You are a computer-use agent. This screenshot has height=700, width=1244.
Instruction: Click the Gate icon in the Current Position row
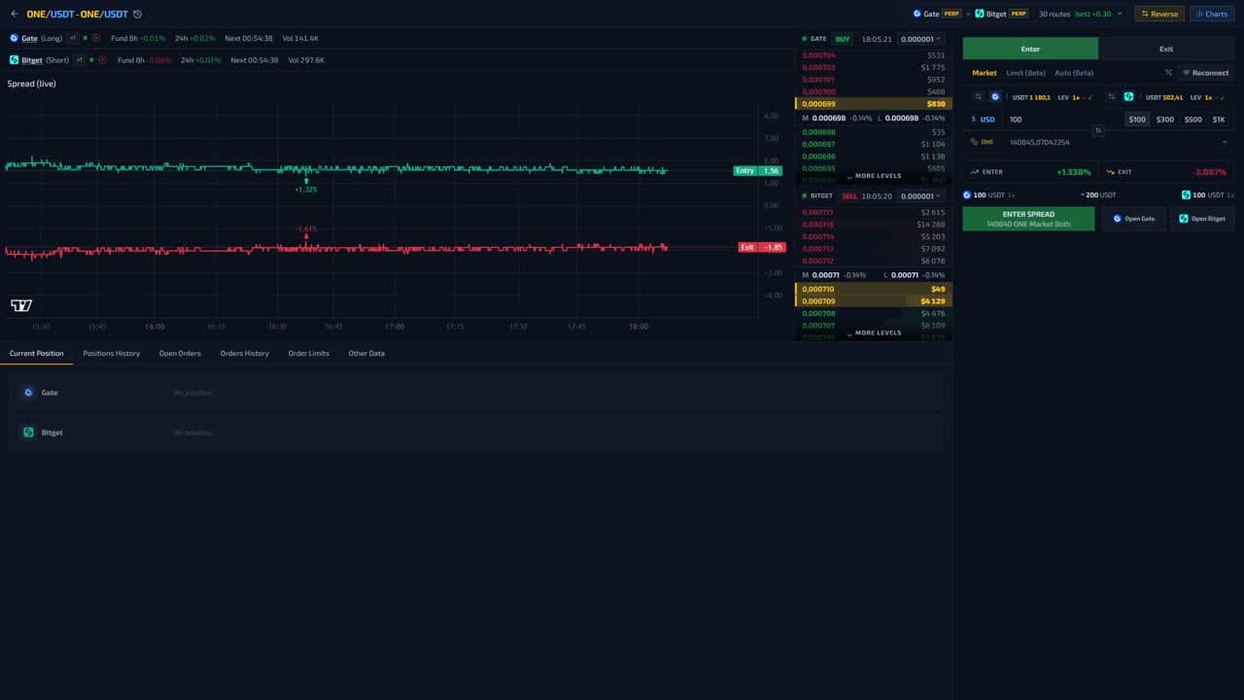coord(28,393)
